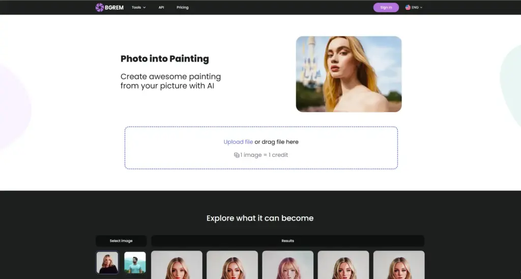521x279 pixels.
Task: Open the Tools dropdown menu
Action: coord(138,7)
